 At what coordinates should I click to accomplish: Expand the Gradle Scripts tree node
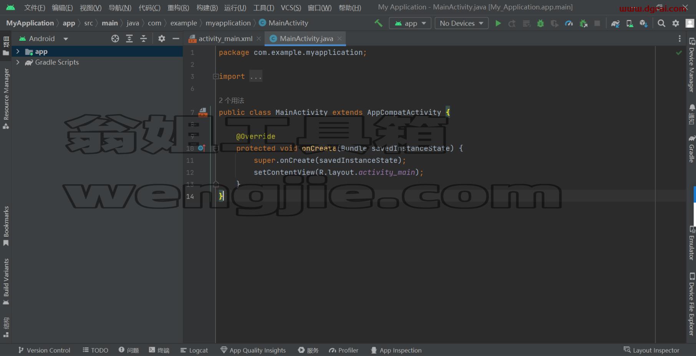pyautogui.click(x=18, y=62)
